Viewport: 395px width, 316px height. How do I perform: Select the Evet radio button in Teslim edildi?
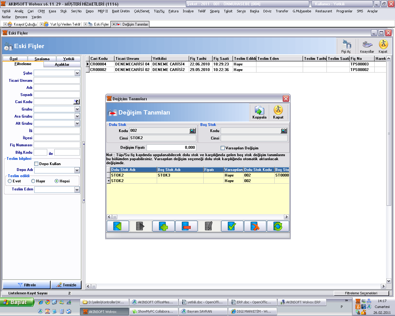click(x=10, y=181)
